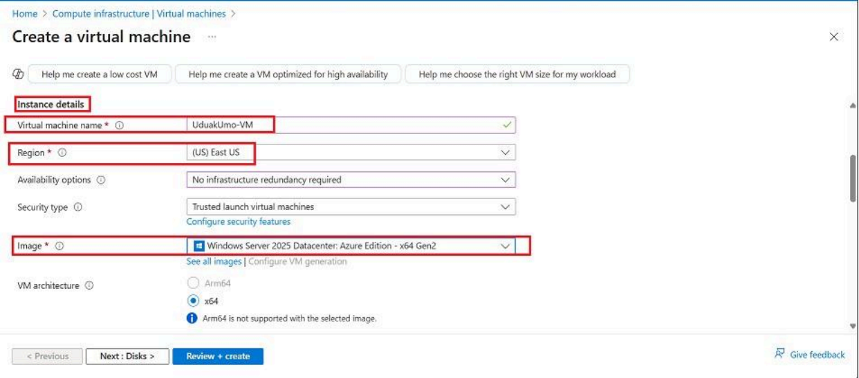The height and width of the screenshot is (378, 859).
Task: Click the Virtual machine name text field
Action: point(346,125)
